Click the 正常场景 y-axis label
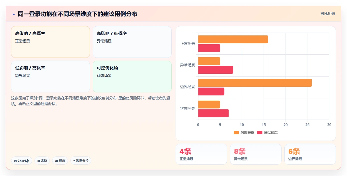347x176 pixels. pos(188,44)
